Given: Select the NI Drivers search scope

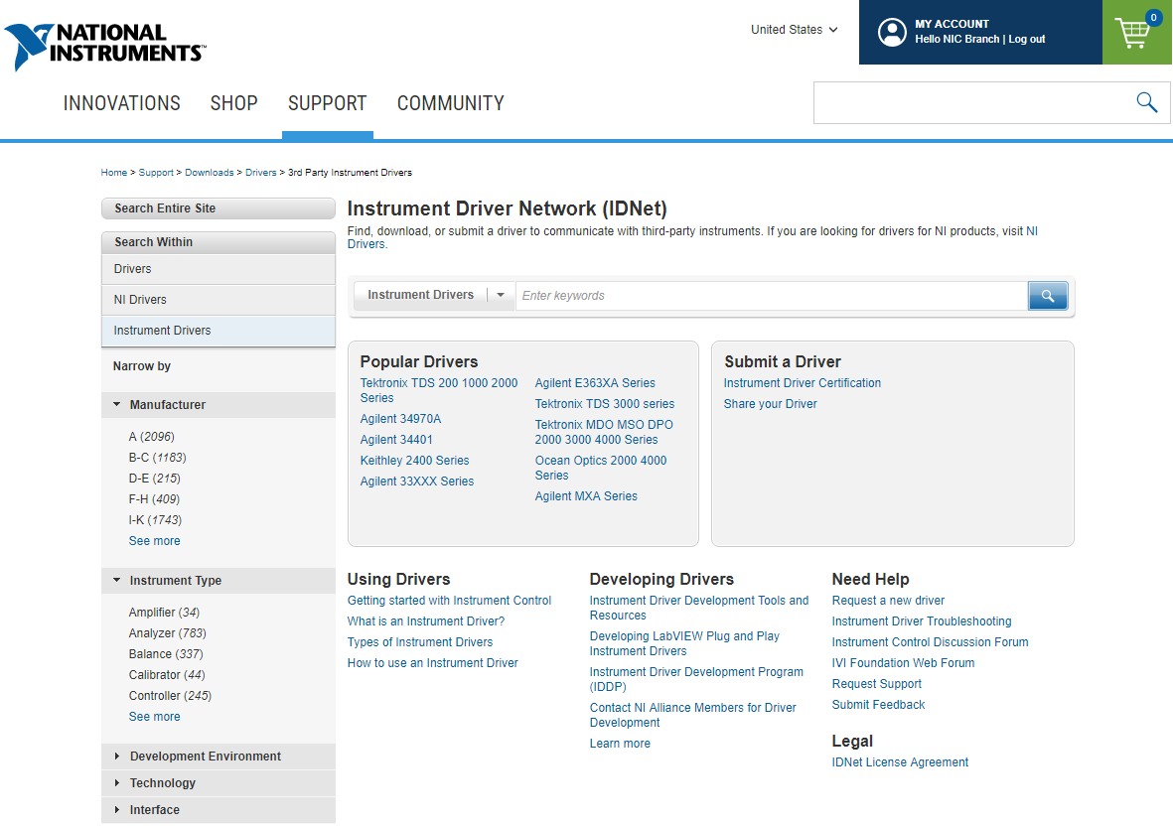Looking at the screenshot, I should 140,300.
